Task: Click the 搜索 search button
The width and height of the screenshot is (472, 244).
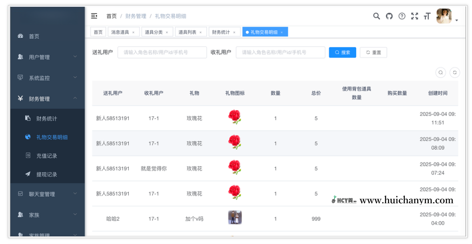Action: (342, 52)
